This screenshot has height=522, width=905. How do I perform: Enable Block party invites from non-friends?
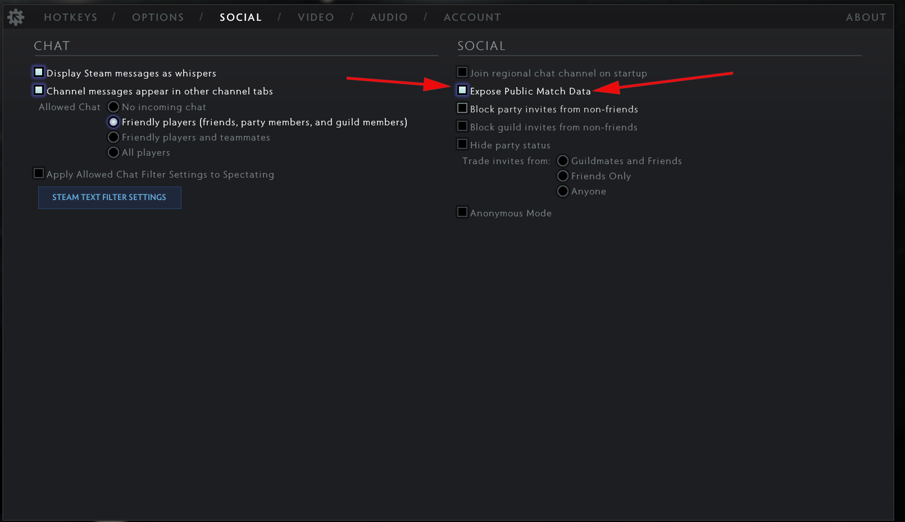[x=462, y=108]
